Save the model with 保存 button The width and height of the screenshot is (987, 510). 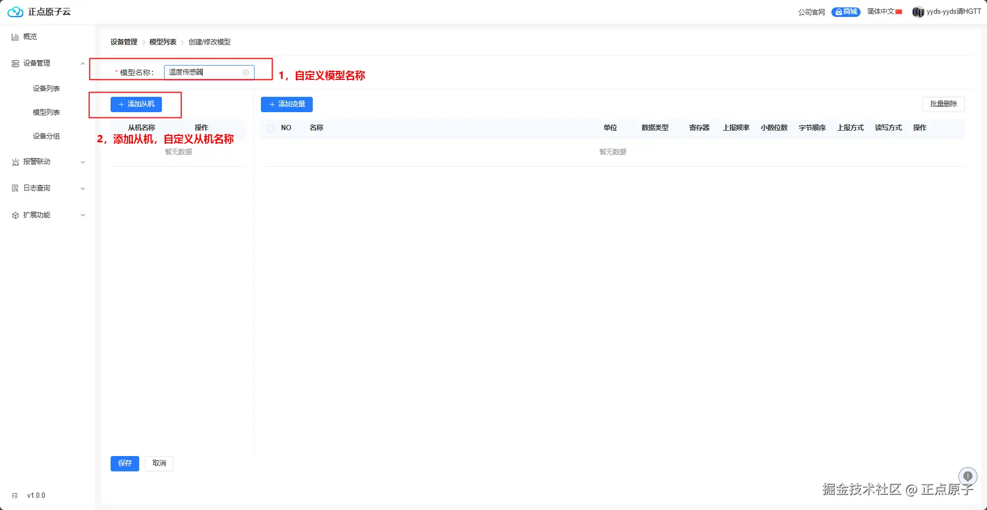[125, 463]
